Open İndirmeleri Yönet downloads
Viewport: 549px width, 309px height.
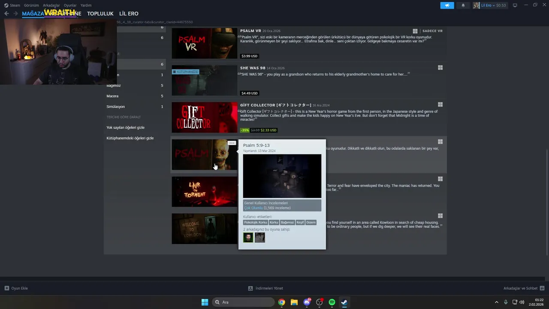(x=265, y=288)
